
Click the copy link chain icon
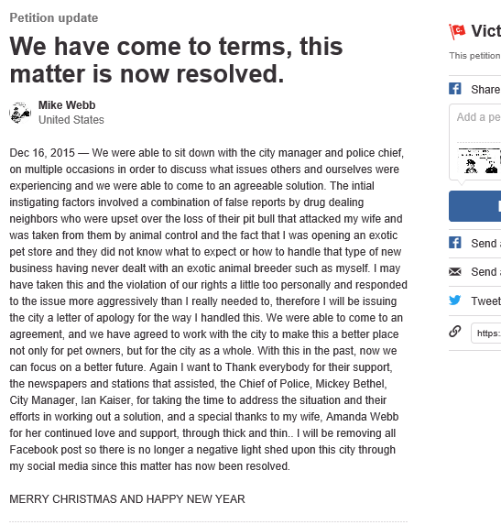point(455,332)
